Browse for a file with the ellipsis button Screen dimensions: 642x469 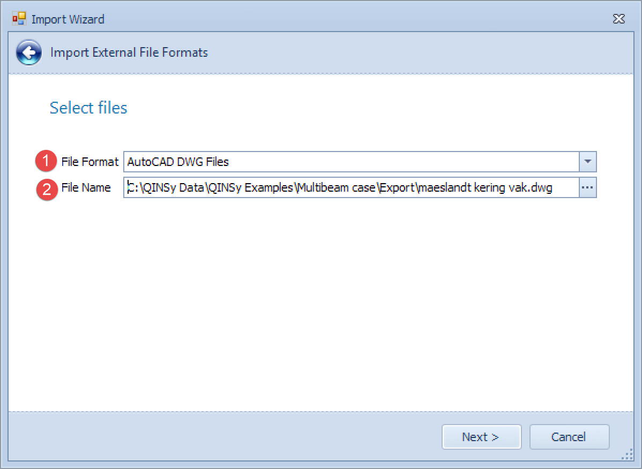coord(587,188)
